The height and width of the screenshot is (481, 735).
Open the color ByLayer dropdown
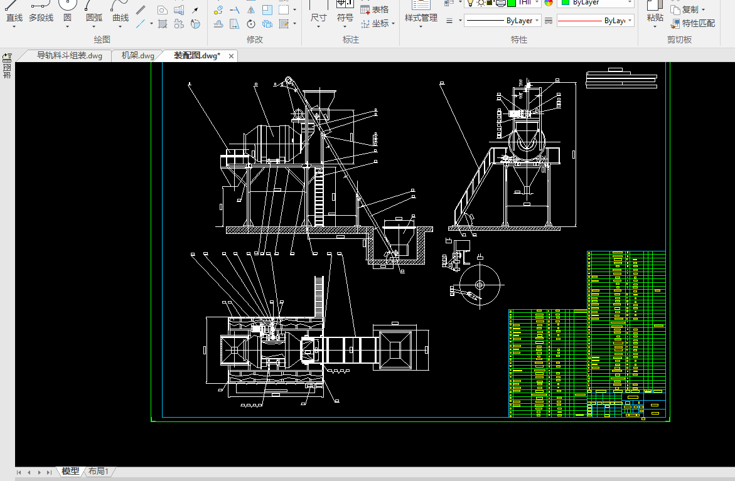tap(595, 3)
